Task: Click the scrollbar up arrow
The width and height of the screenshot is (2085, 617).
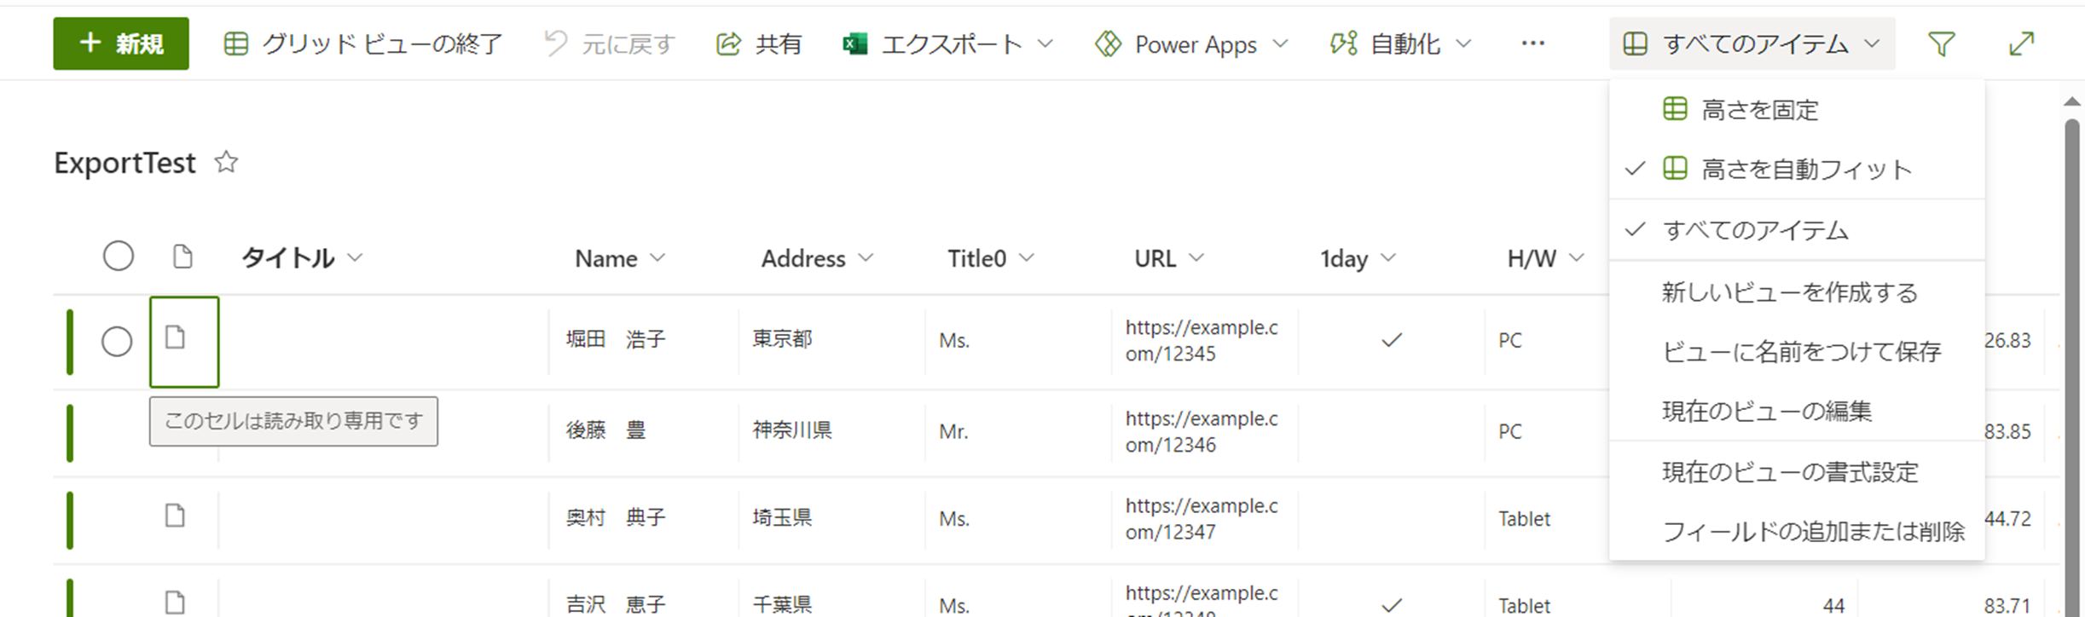Action: [2072, 101]
